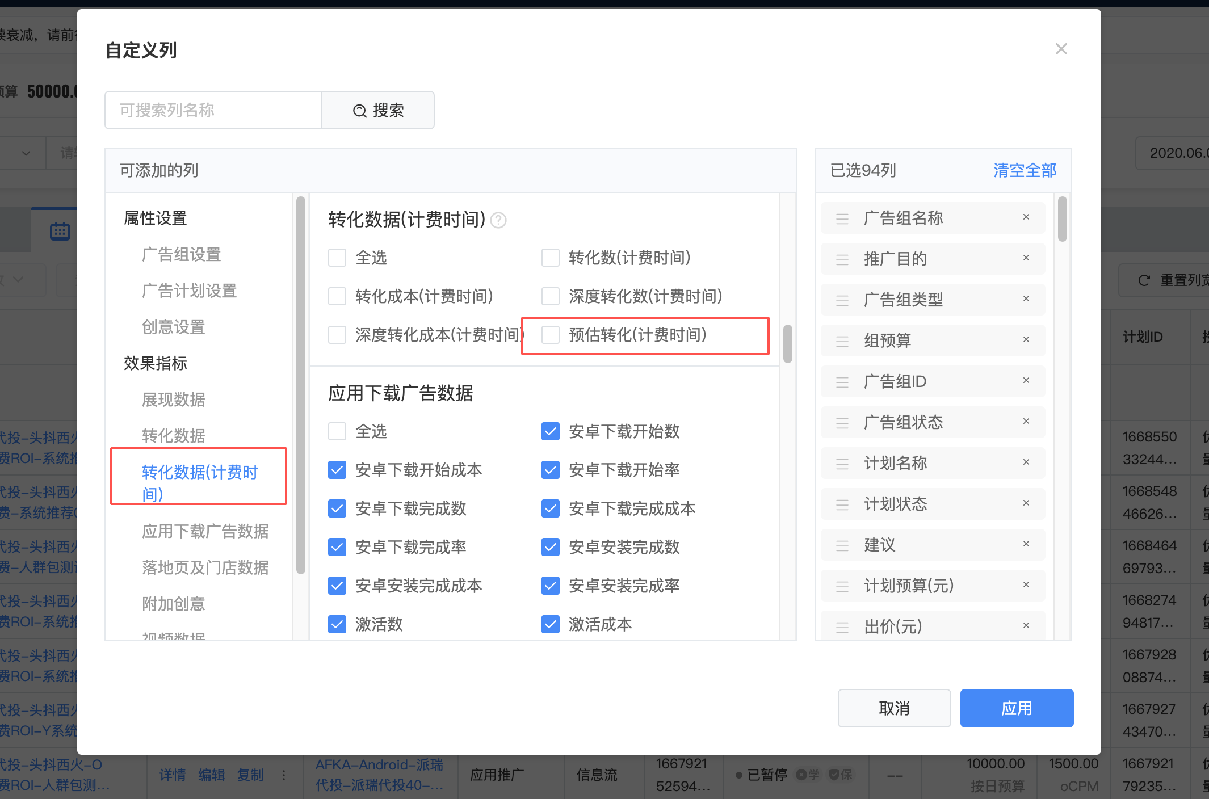
Task: Check 全选 under 应用下载广告数据
Action: pyautogui.click(x=337, y=431)
